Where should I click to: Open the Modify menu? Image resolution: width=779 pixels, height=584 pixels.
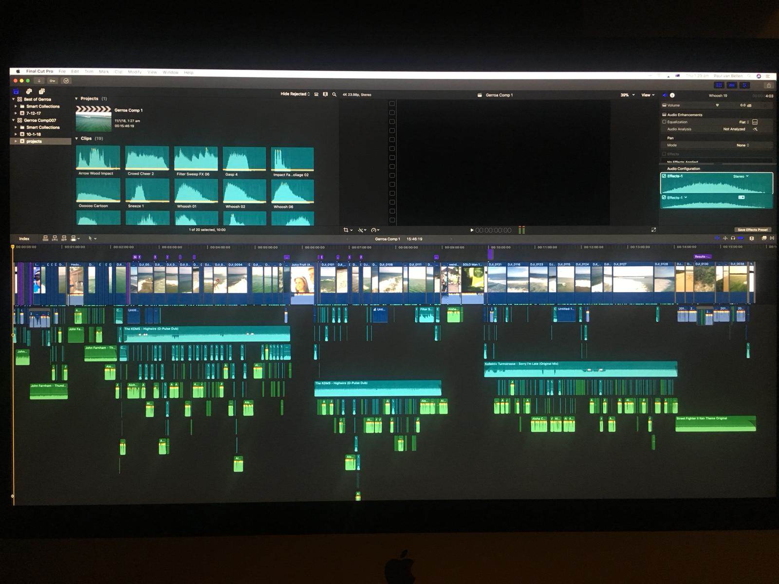[135, 72]
